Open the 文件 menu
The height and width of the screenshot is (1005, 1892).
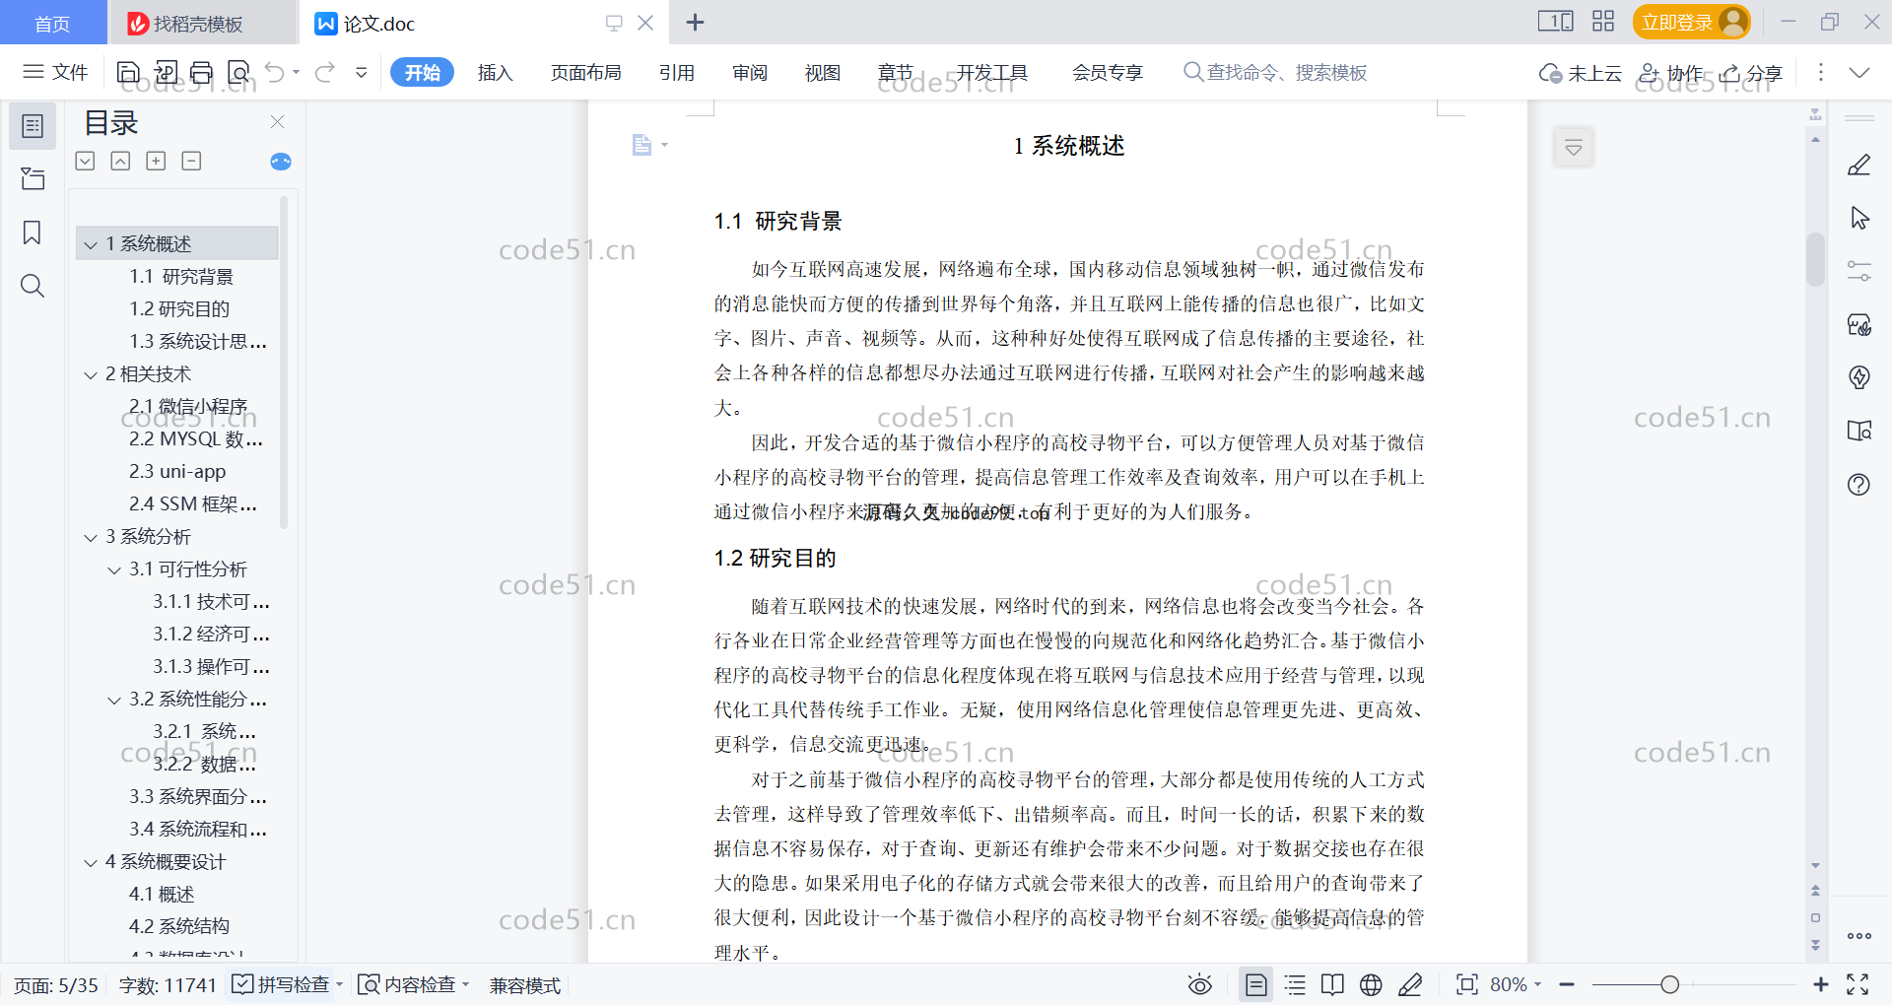[55, 72]
